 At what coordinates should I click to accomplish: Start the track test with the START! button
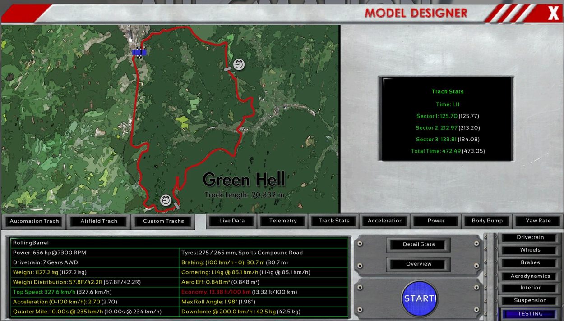(x=420, y=298)
